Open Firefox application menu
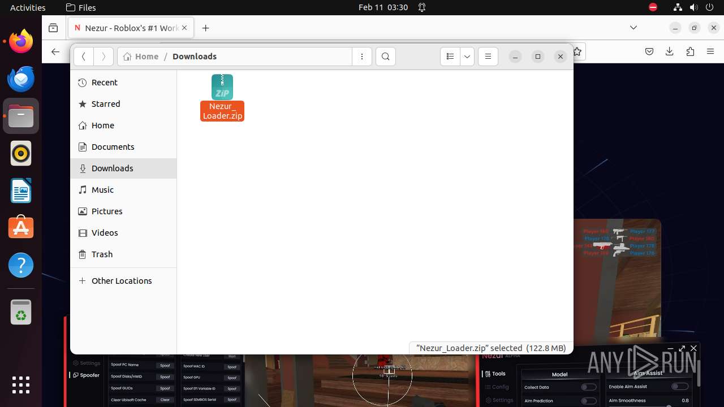The image size is (724, 407). (710, 51)
